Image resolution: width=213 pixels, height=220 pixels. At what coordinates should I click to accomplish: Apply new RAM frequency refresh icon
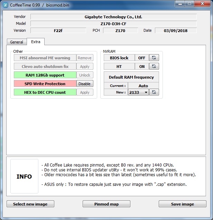point(154,92)
